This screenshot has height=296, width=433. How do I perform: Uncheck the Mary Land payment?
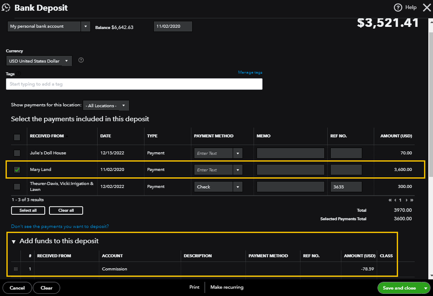point(17,170)
